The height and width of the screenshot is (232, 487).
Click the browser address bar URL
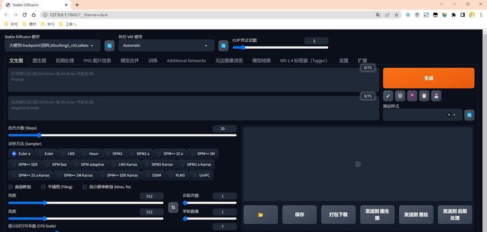78,14
